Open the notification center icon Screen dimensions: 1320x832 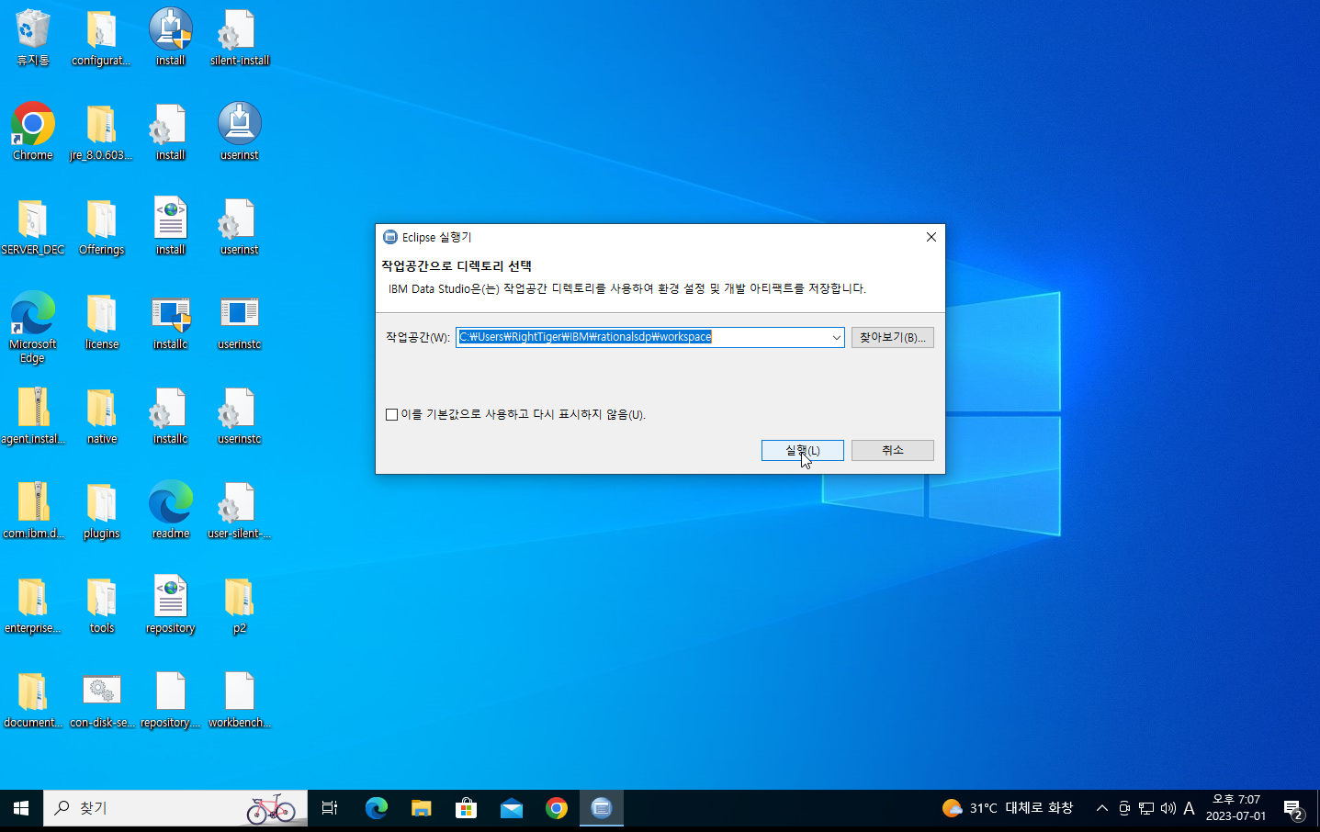pos(1293,809)
